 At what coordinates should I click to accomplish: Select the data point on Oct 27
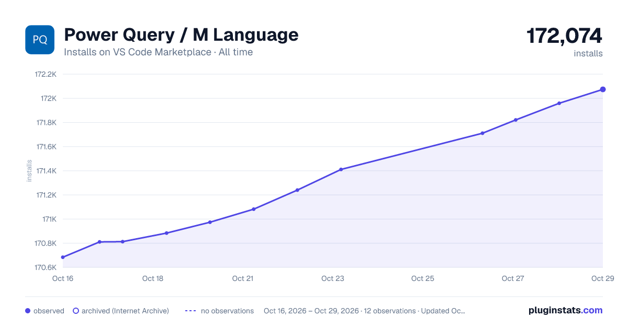(515, 120)
